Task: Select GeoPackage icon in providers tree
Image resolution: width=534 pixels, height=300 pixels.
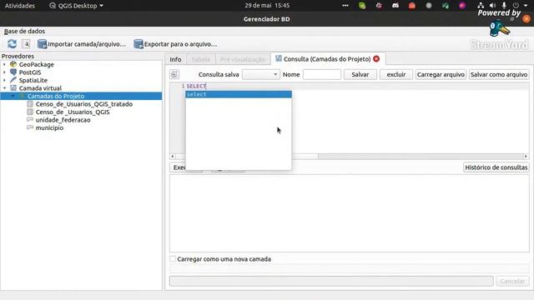Action: click(x=13, y=64)
